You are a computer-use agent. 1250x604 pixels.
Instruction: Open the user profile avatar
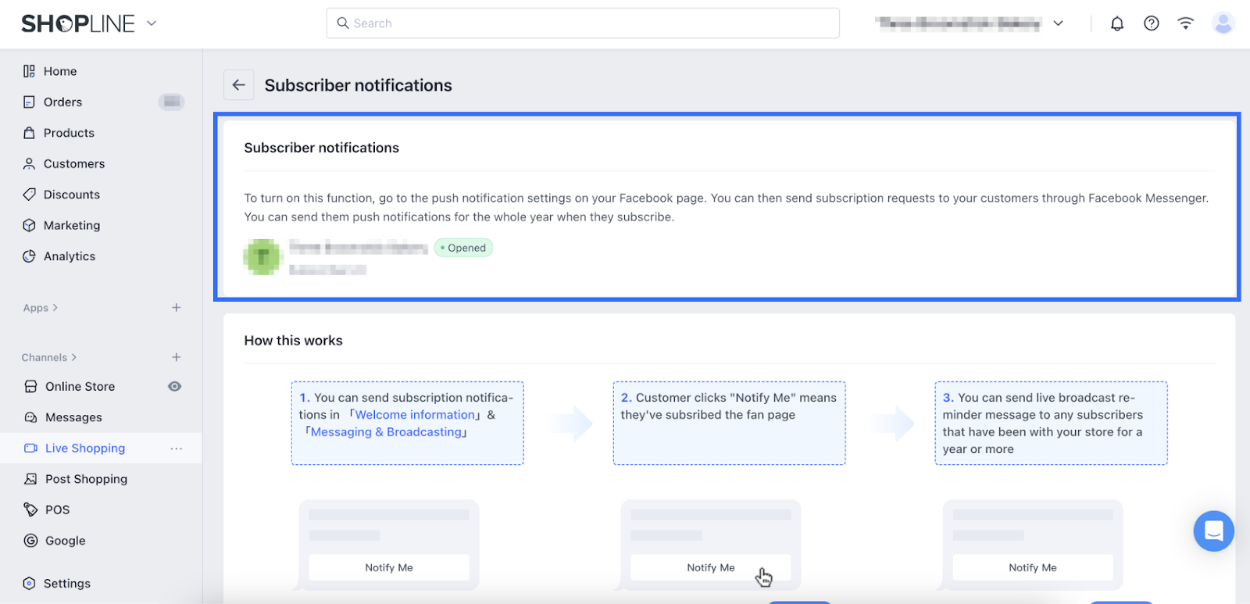[1223, 23]
